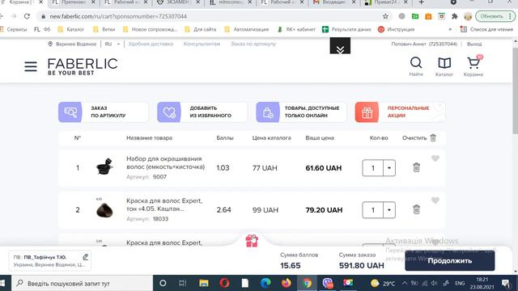
Task: Click the address bar URL
Action: 118,16
